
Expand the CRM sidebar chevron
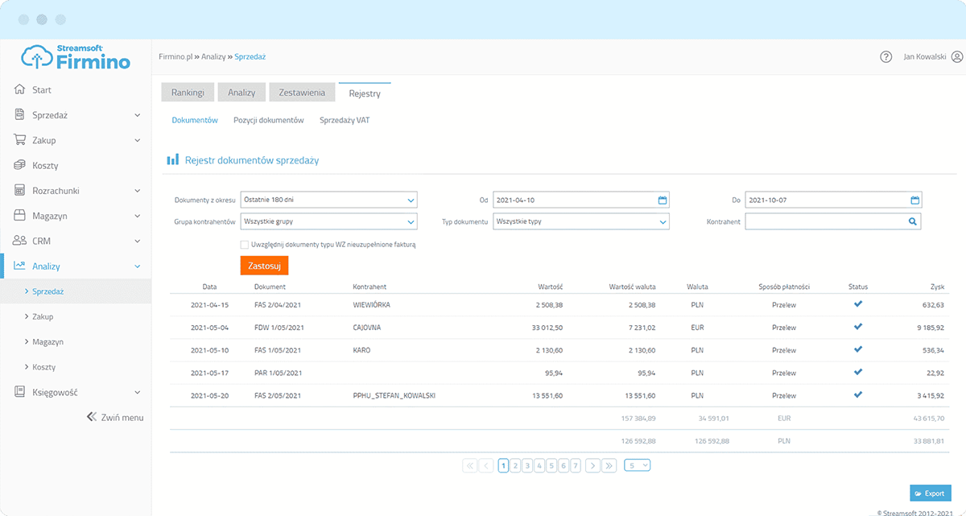coord(138,241)
